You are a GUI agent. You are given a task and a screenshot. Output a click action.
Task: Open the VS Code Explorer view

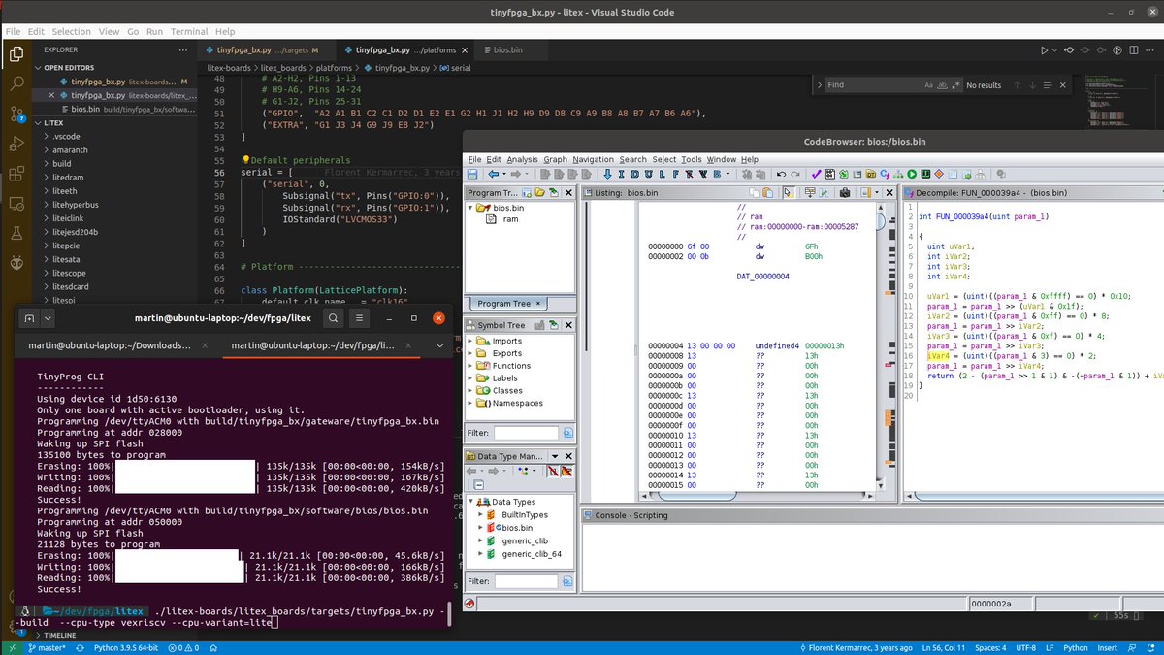16,54
